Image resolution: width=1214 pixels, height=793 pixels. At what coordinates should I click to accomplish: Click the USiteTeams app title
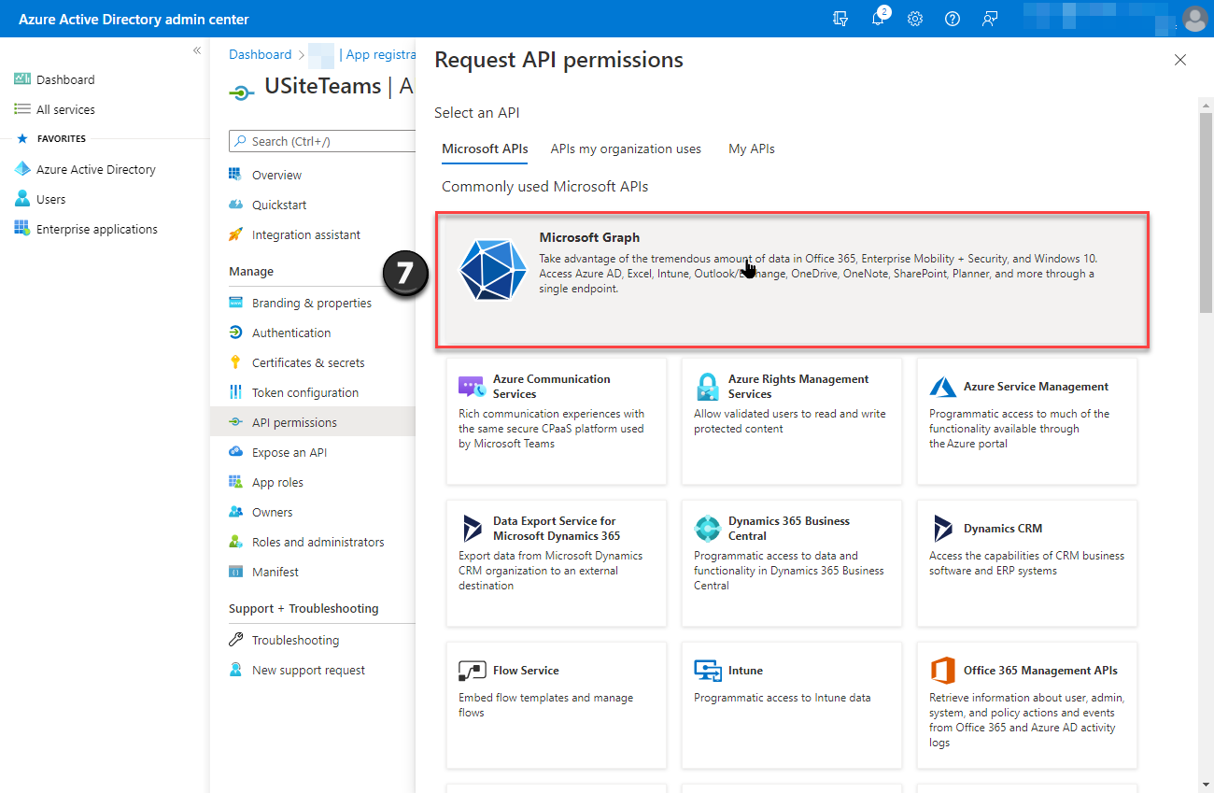coord(323,87)
